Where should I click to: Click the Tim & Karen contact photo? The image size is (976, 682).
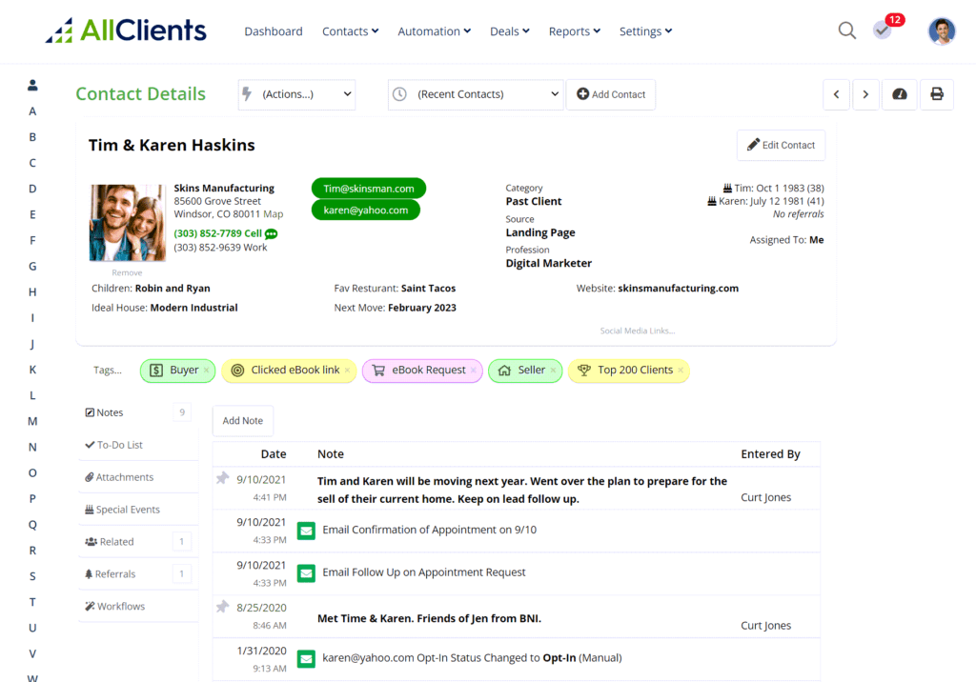pyautogui.click(x=128, y=223)
